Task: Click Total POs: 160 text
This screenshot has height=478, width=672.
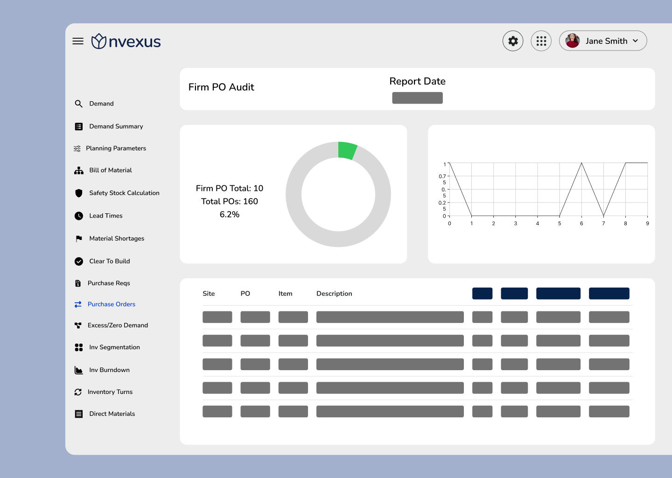Action: coord(230,202)
